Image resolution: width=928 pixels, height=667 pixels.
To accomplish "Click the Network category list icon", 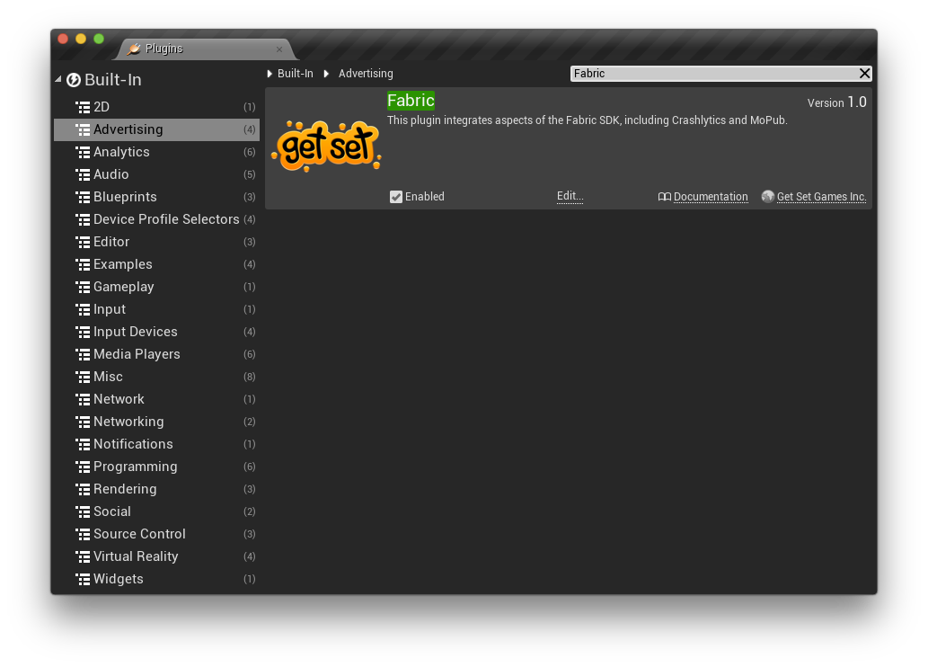I will click(x=83, y=400).
